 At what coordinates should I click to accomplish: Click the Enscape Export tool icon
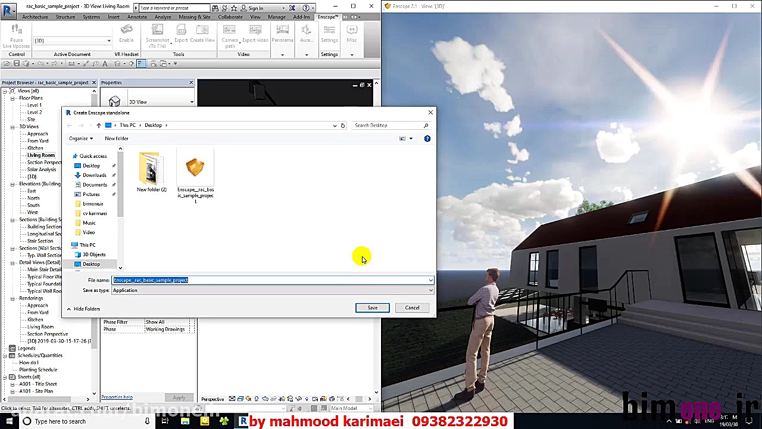pos(181,30)
